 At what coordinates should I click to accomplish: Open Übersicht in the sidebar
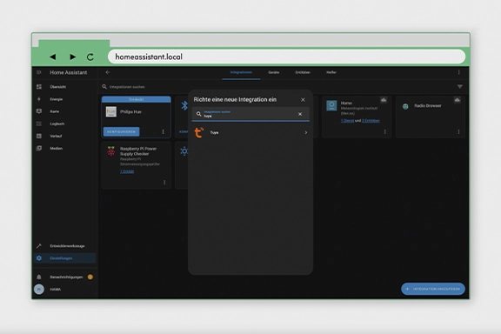coord(65,87)
